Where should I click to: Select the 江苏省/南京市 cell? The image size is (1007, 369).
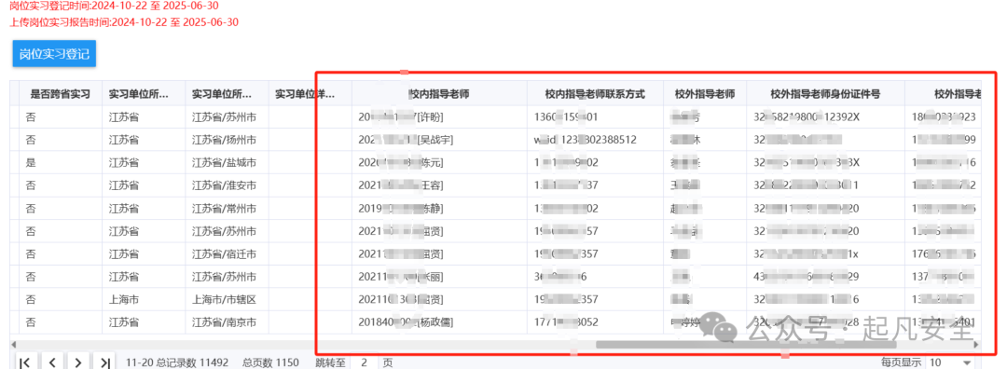pyautogui.click(x=227, y=322)
